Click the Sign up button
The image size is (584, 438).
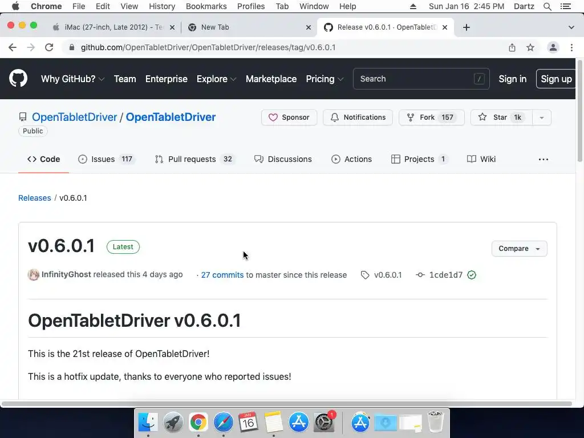coord(556,79)
